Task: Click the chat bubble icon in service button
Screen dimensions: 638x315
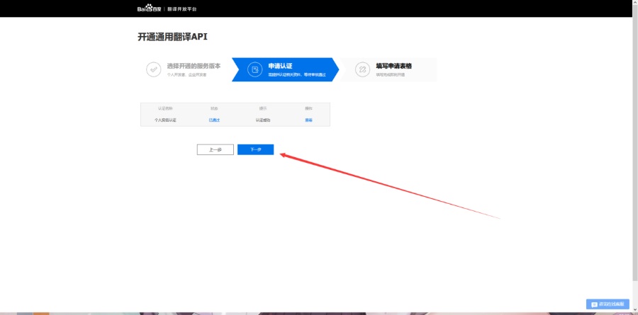Action: [x=595, y=304]
